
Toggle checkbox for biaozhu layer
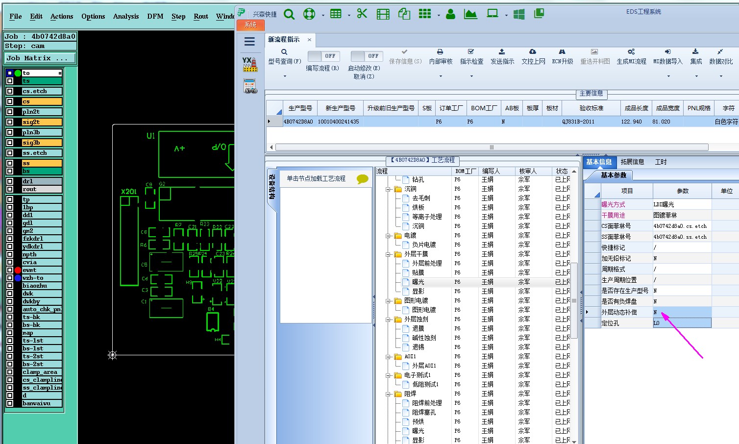click(x=10, y=286)
